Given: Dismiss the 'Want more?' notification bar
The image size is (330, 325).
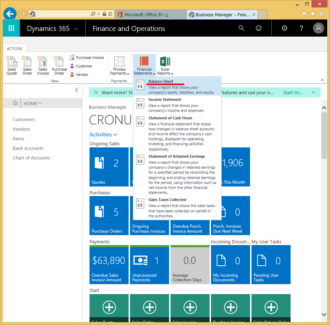Looking at the screenshot, I should [96, 92].
